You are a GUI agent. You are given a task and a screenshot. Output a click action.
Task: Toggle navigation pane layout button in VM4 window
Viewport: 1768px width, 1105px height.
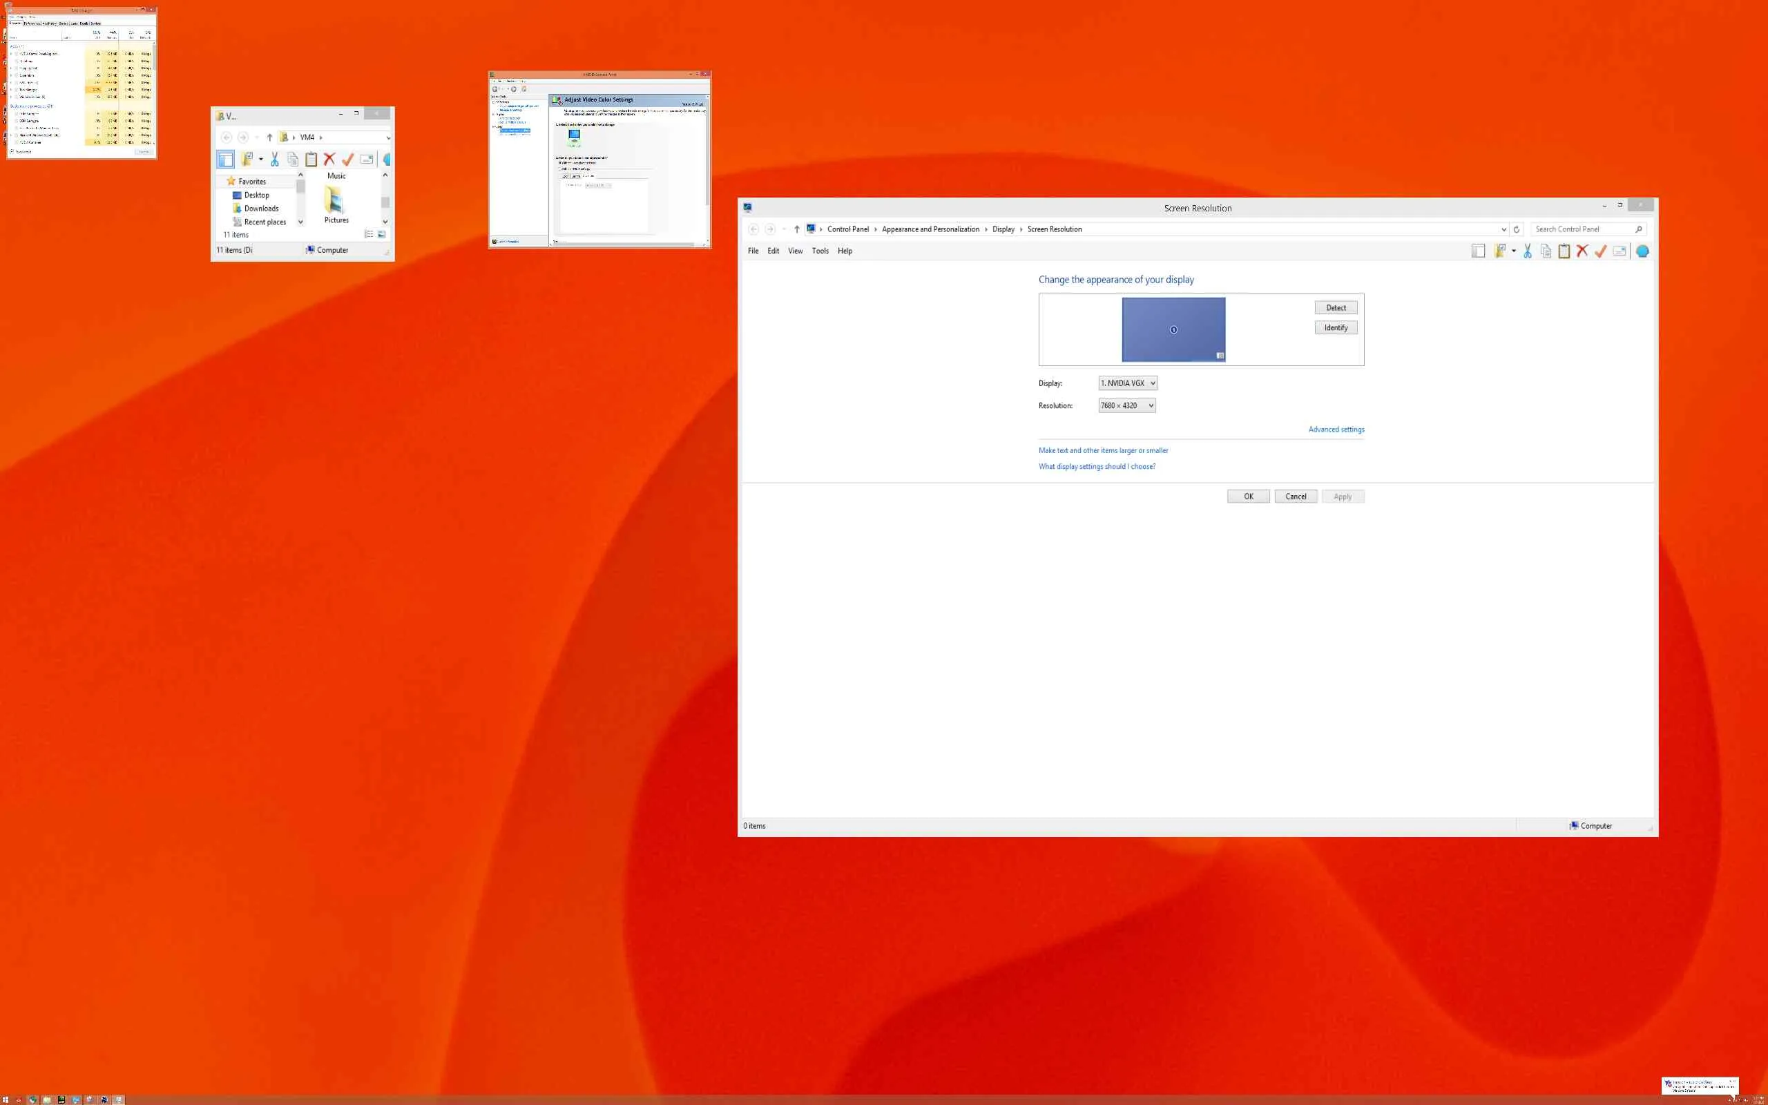point(226,160)
